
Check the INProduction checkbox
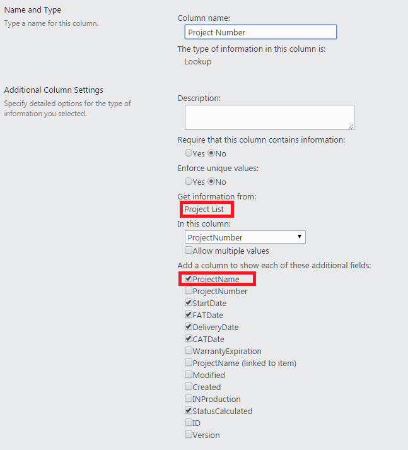[189, 399]
